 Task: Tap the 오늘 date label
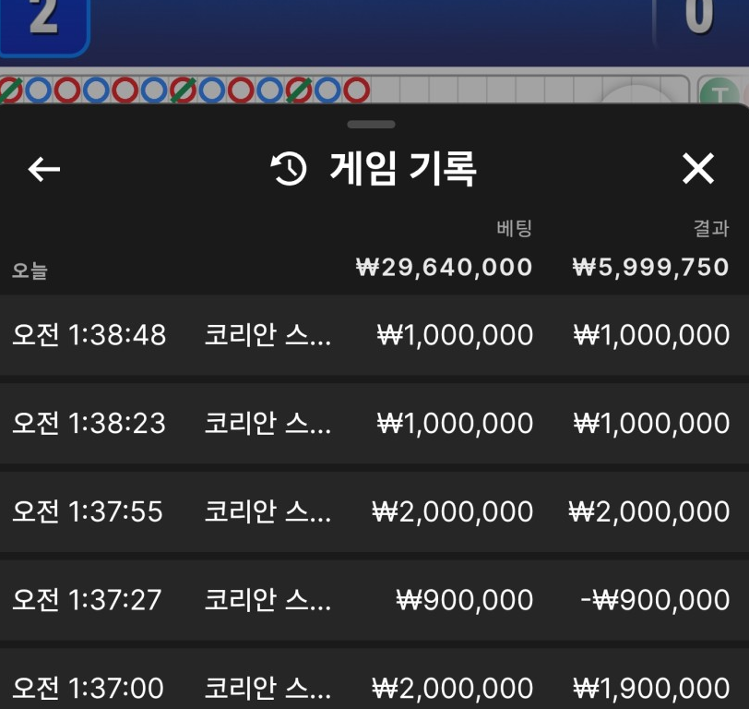click(30, 270)
